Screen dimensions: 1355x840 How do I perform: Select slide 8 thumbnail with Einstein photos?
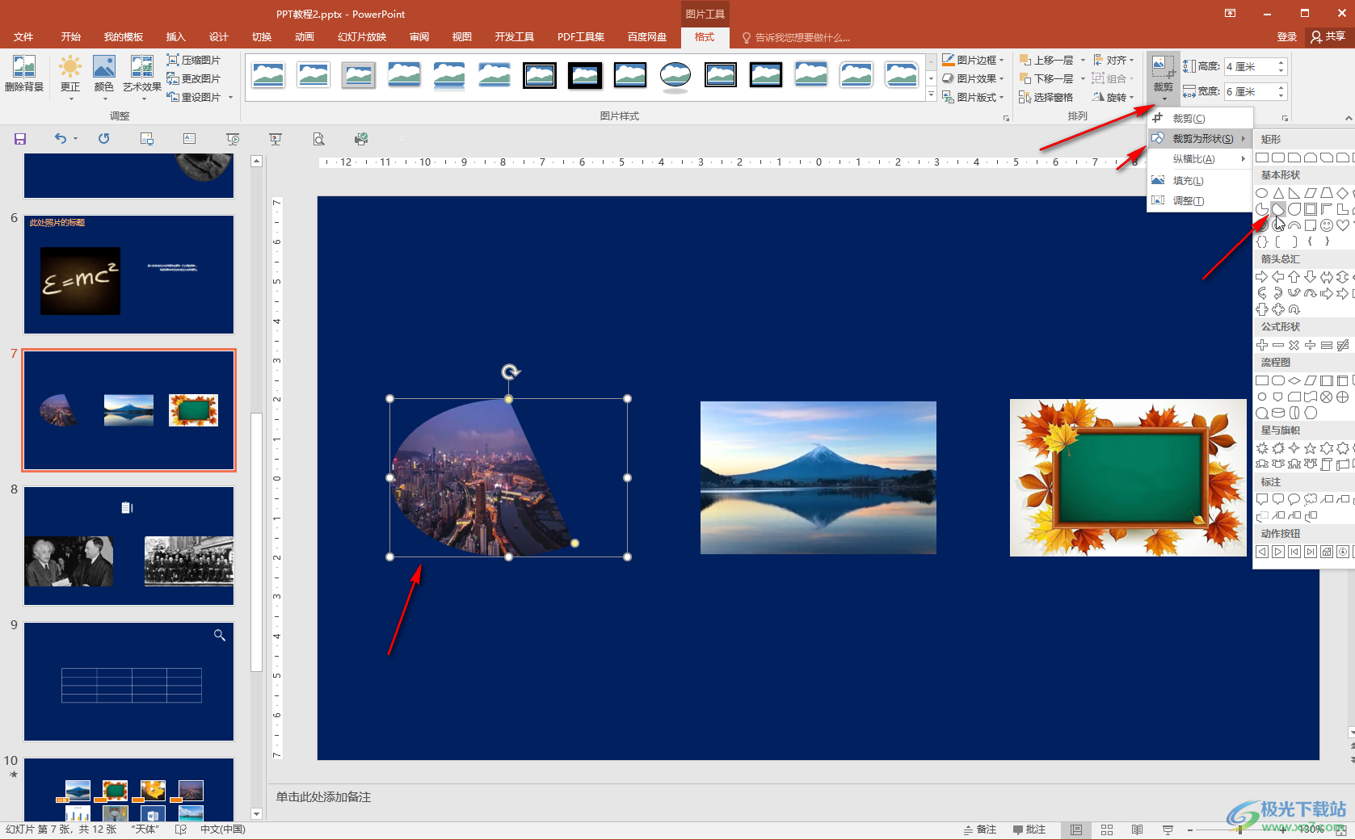(x=129, y=546)
